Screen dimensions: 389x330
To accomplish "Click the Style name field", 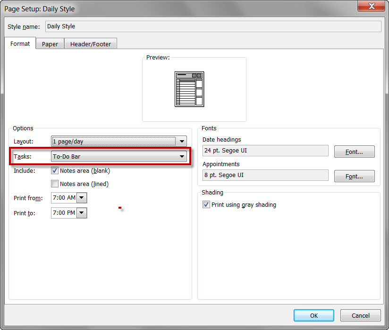I will click(213, 26).
